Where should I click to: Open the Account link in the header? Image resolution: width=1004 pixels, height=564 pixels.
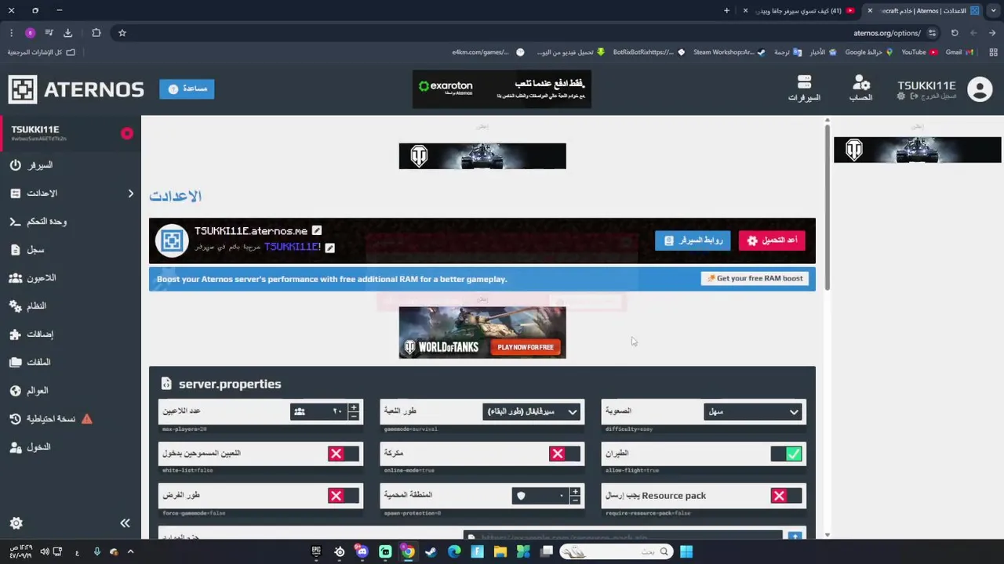tap(860, 89)
